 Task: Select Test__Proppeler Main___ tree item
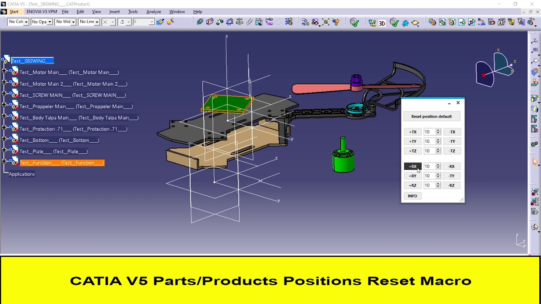coord(76,106)
